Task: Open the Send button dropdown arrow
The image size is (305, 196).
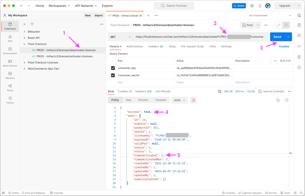Action: tap(288, 37)
